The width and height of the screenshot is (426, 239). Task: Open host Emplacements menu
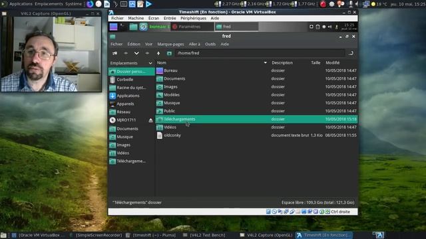(x=49, y=4)
